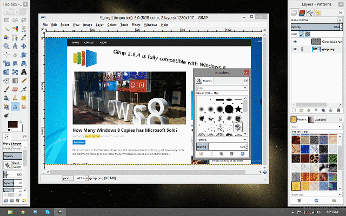Select the Free Select lasso tool
Screen dimensions: 346x216
(24, 21)
